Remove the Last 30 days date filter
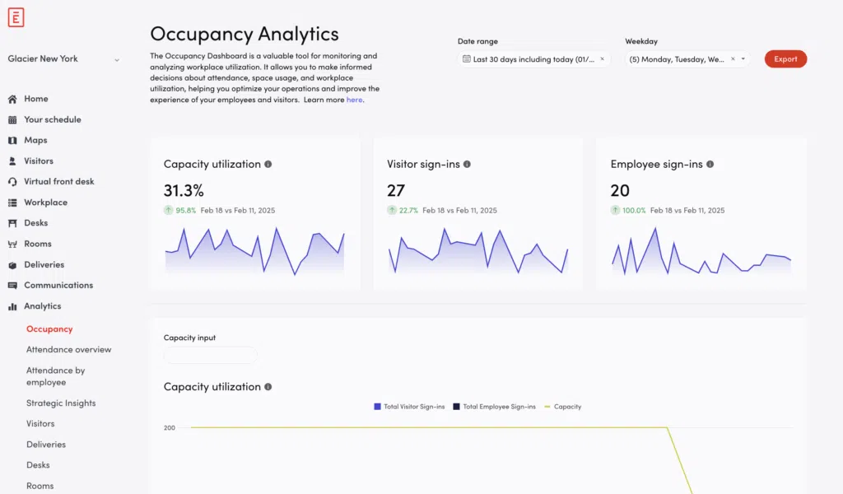This screenshot has height=494, width=843. [x=602, y=58]
